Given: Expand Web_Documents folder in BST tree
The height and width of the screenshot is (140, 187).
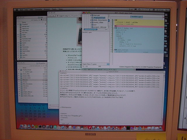Looking at the screenshot, I should click(91, 20).
